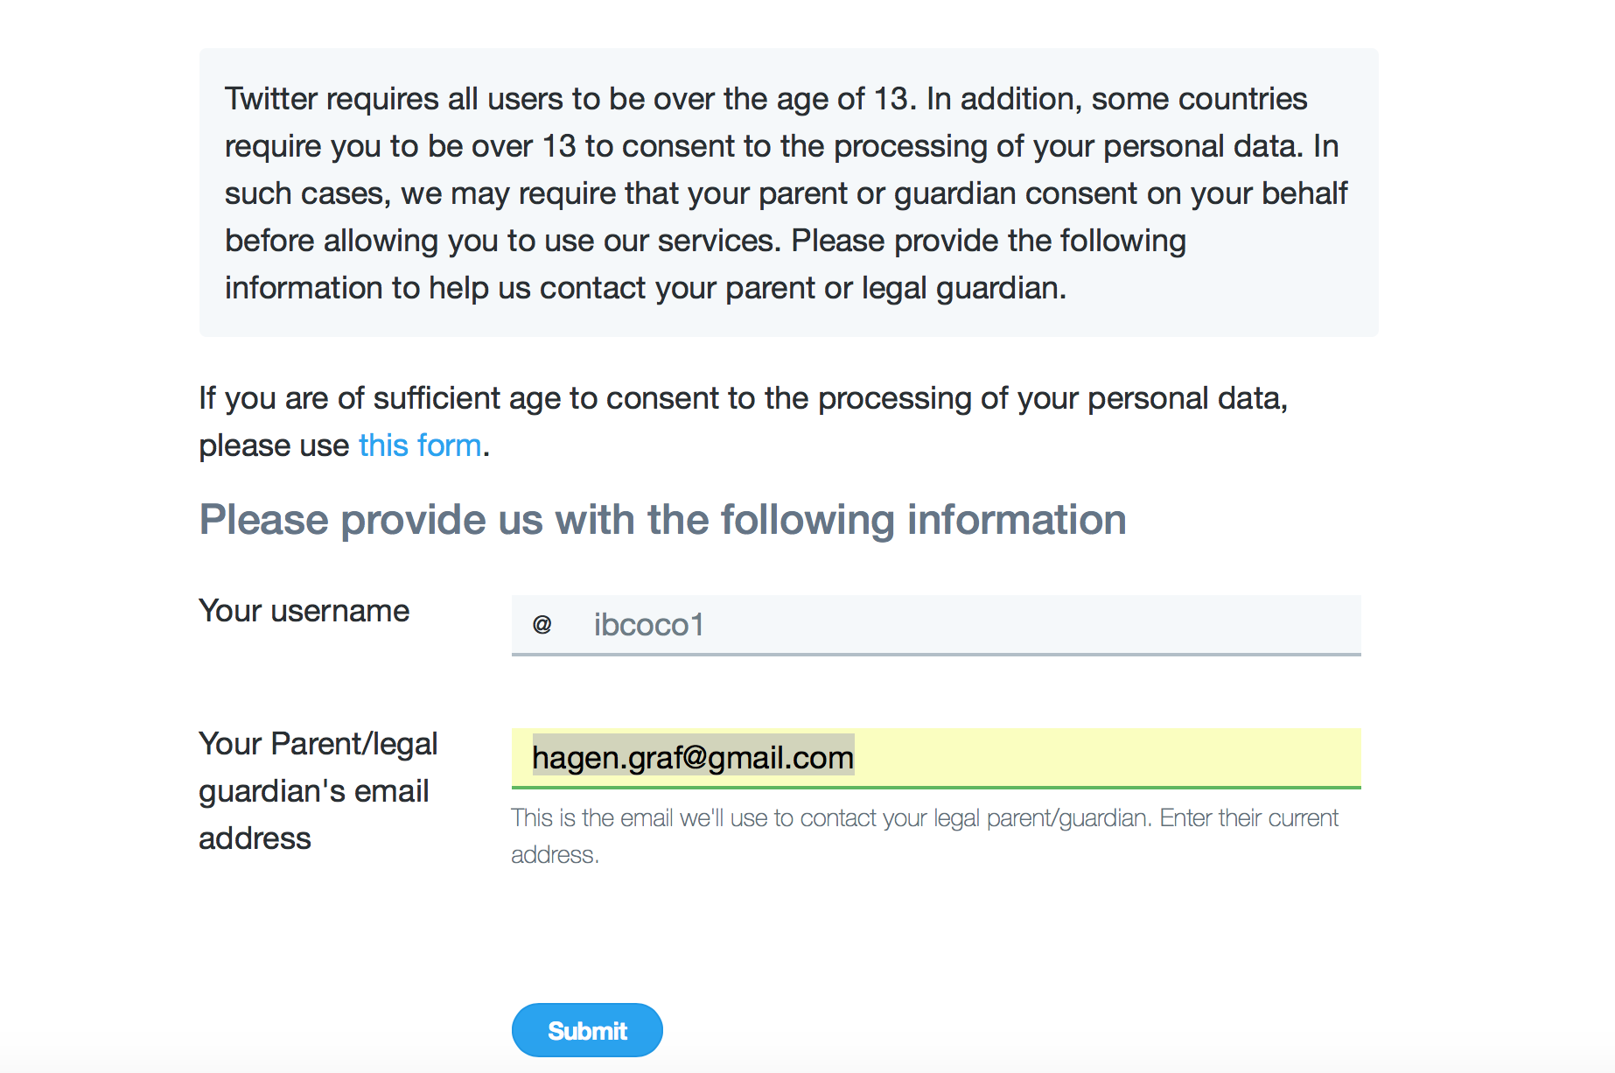Click the Twitter age requirement notice box
The image size is (1615, 1073).
788,193
